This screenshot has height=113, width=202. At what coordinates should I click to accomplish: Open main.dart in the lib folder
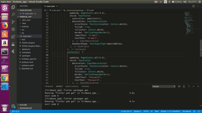point(29,36)
